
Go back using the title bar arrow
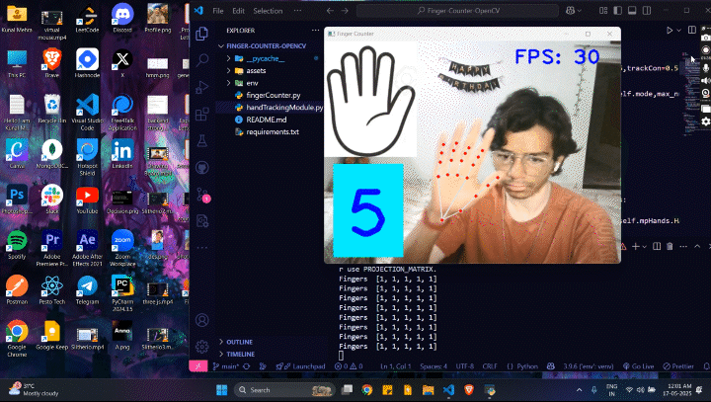[x=330, y=11]
